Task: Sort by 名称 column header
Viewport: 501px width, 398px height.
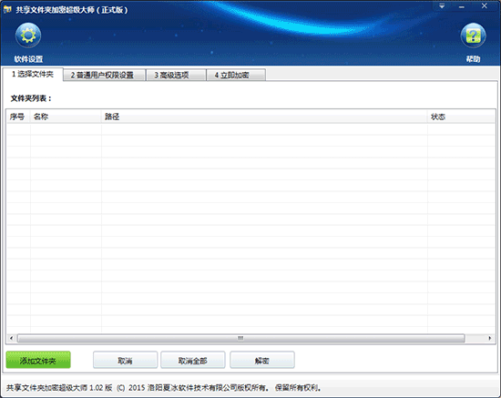Action: (66, 117)
